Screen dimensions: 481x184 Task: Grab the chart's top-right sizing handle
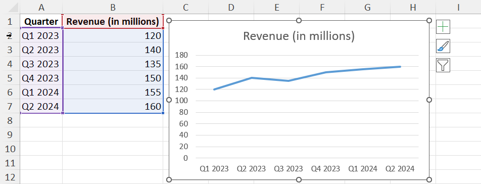click(429, 20)
